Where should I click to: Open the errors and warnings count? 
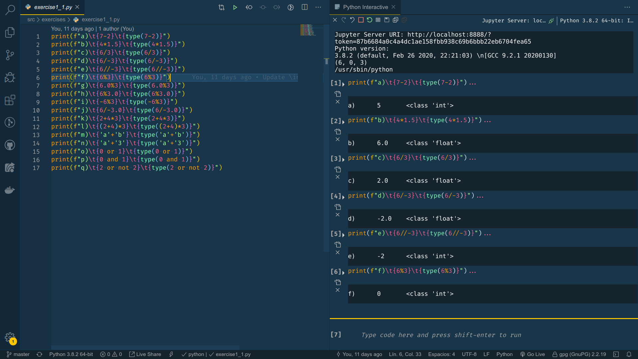click(x=111, y=354)
